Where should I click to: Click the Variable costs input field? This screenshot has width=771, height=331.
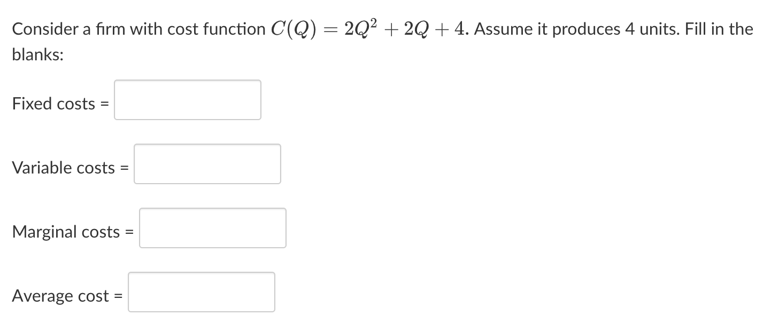click(207, 164)
